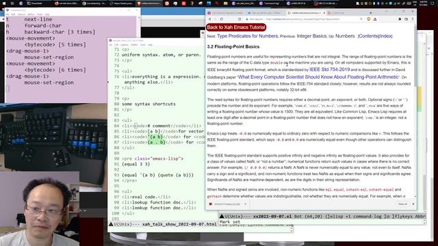Click xx2022-09-07.el buffer name in mode line
The image size is (438, 246).
coord(272,216)
